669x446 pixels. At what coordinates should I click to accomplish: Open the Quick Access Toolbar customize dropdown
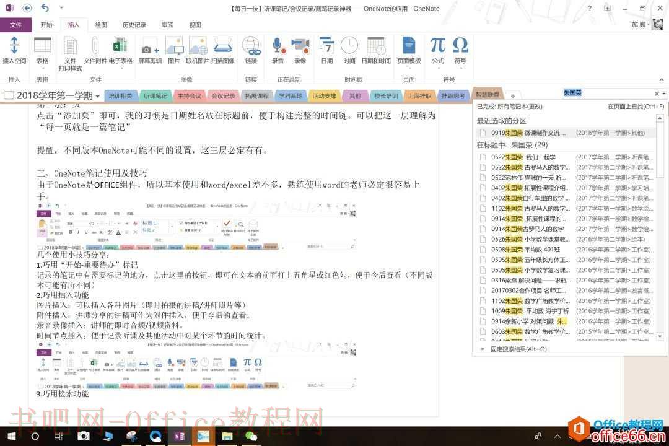61,8
